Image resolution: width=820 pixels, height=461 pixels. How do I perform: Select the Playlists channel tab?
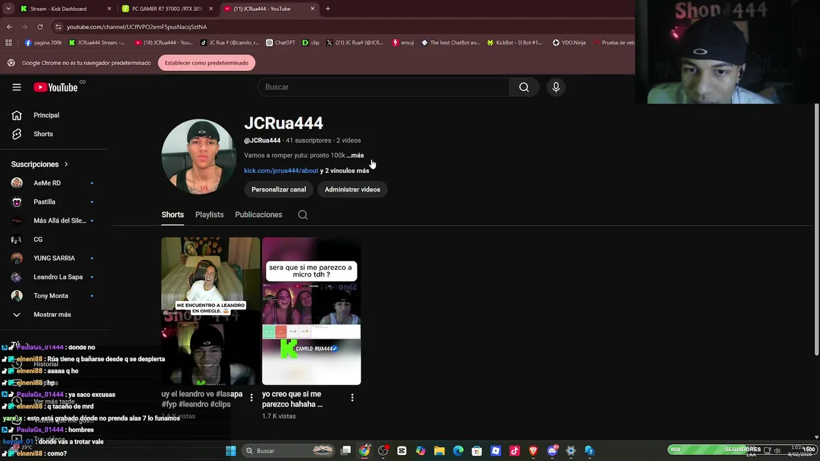(x=209, y=214)
